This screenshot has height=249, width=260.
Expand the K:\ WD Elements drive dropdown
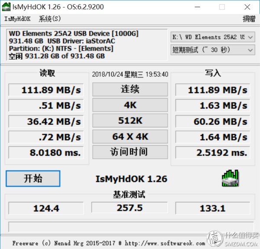213,37
